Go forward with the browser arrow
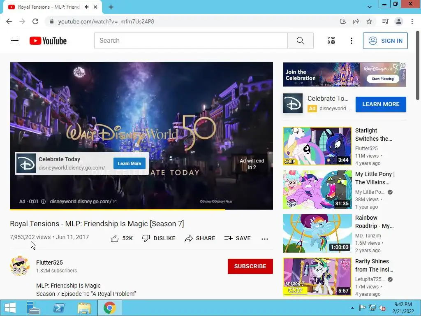The image size is (421, 316). (22, 21)
